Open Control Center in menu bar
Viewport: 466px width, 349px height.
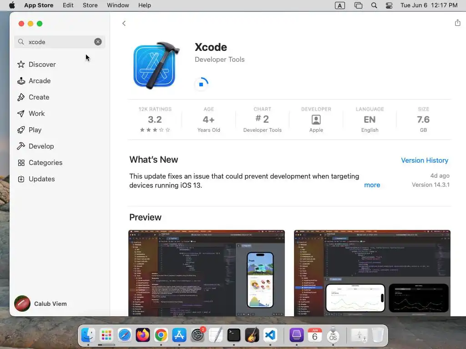coord(389,5)
